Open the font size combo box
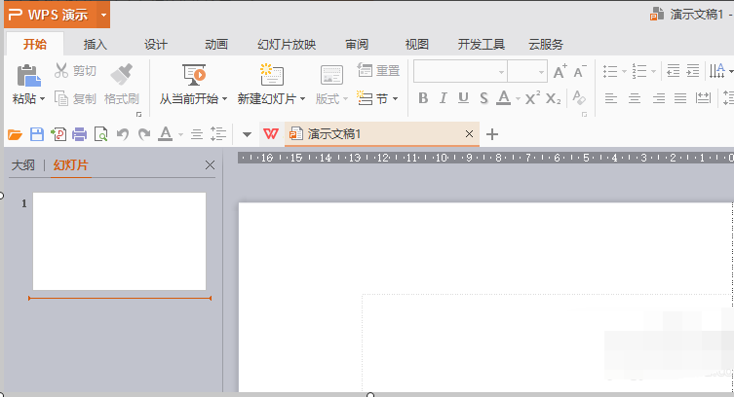The height and width of the screenshot is (397, 734). (527, 71)
